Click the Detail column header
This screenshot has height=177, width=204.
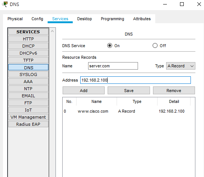[174, 101]
